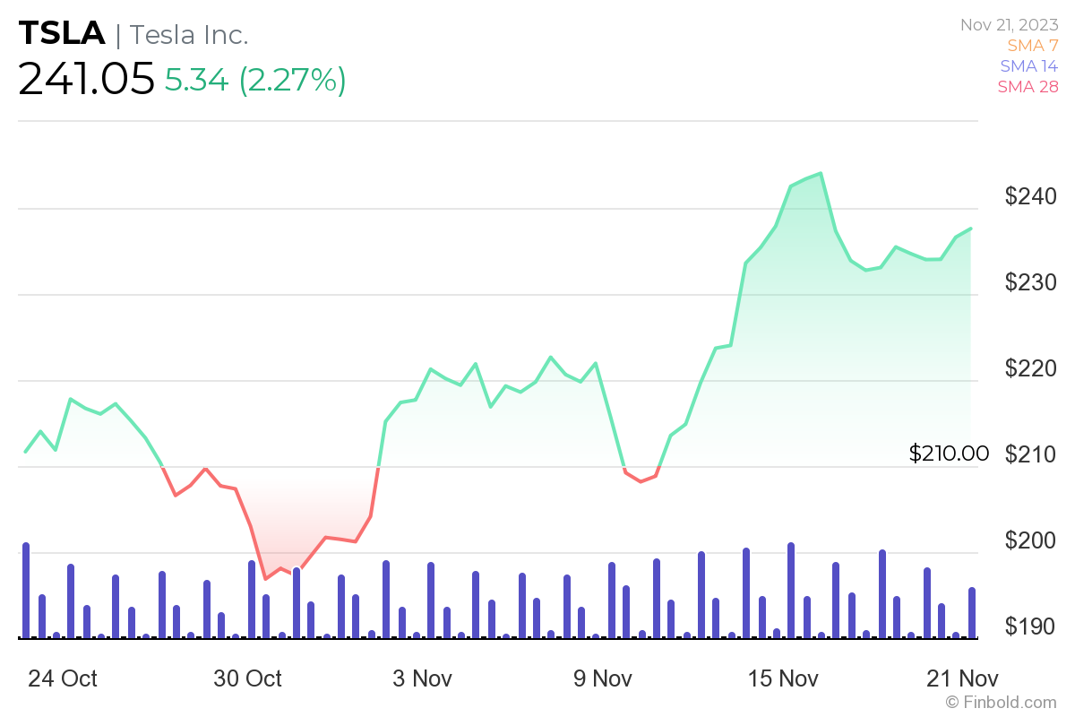Image resolution: width=1075 pixels, height=717 pixels.
Task: Click the Nov 21, 2023 date label
Action: (x=1010, y=24)
